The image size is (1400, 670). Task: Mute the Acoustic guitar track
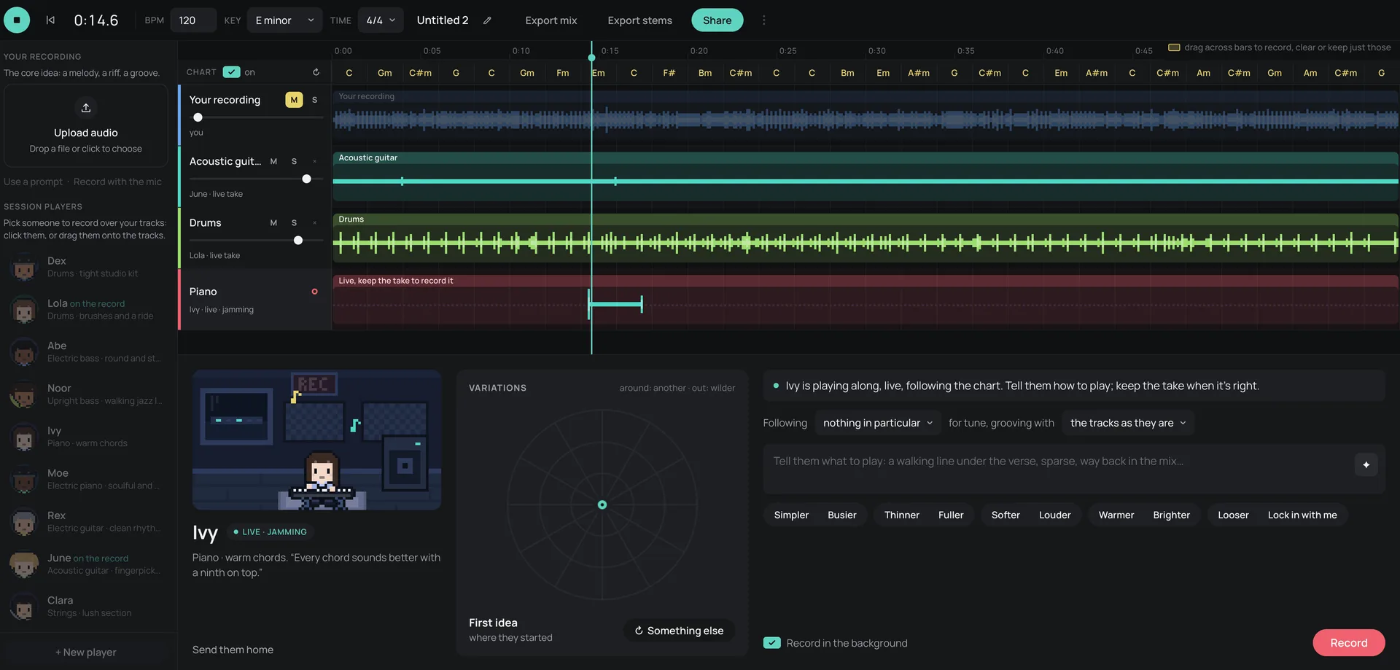[x=273, y=161]
